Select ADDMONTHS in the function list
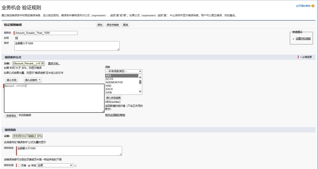Viewport: 318px width, 169px height. [122, 82]
